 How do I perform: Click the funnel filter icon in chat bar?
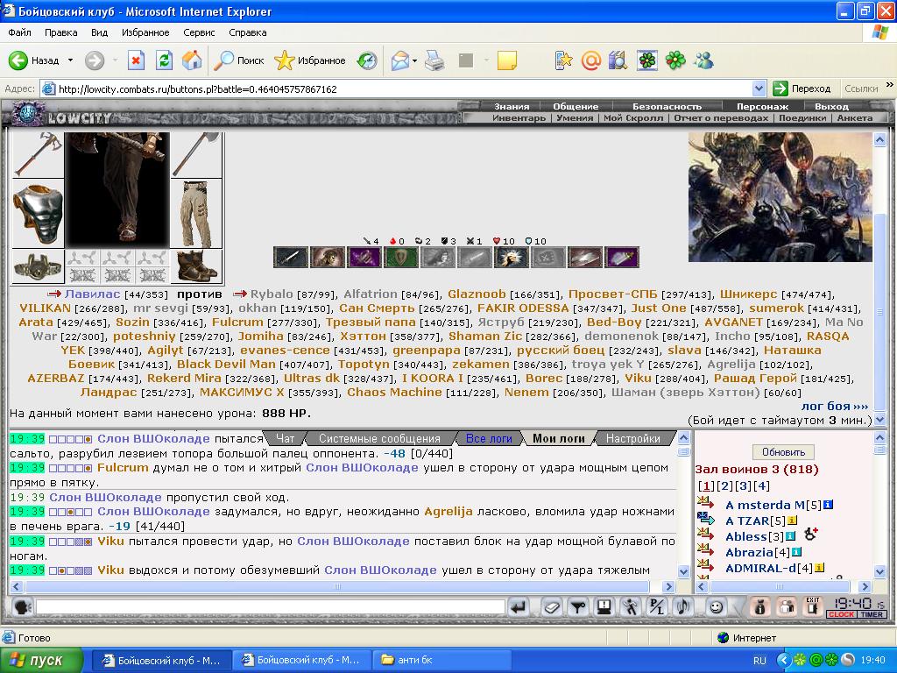click(578, 606)
